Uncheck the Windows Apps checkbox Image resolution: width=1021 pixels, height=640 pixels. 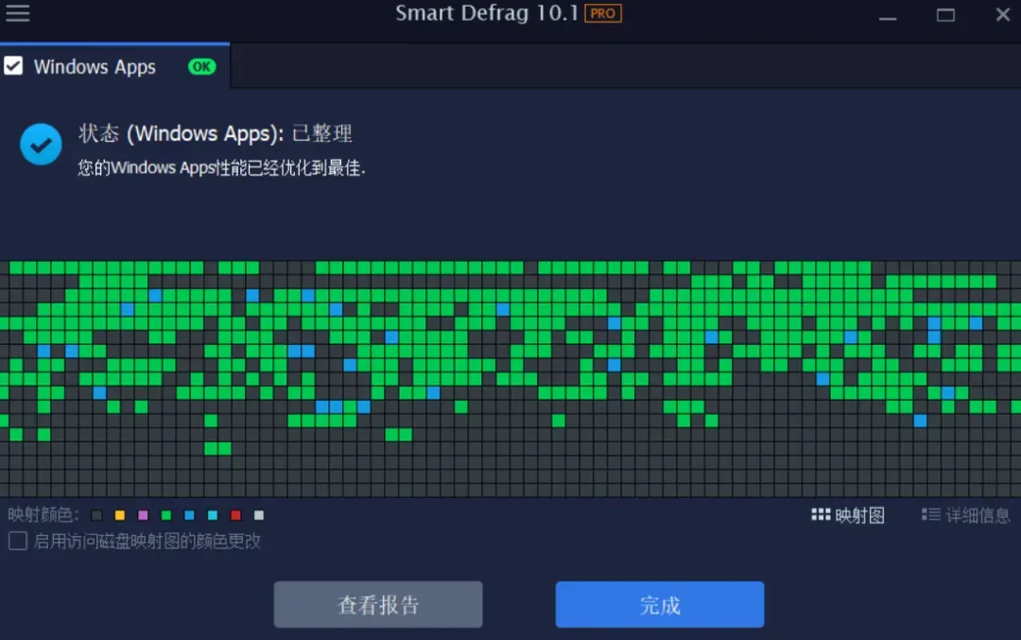point(13,66)
